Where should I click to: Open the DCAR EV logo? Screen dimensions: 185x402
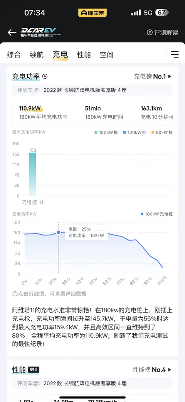41,32
